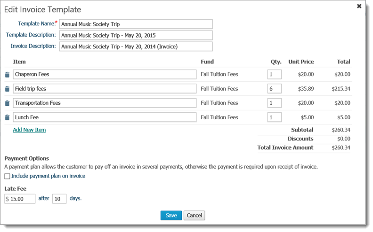
Task: Delete the Chaperon Fees line item
Action: (x=7, y=75)
